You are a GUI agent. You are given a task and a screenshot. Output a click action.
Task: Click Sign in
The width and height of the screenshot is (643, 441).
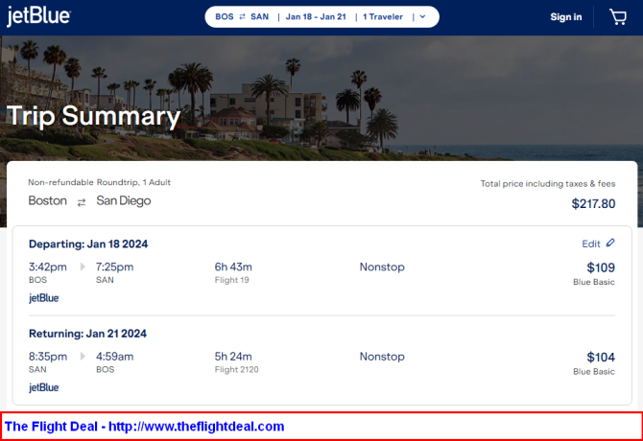pos(566,17)
